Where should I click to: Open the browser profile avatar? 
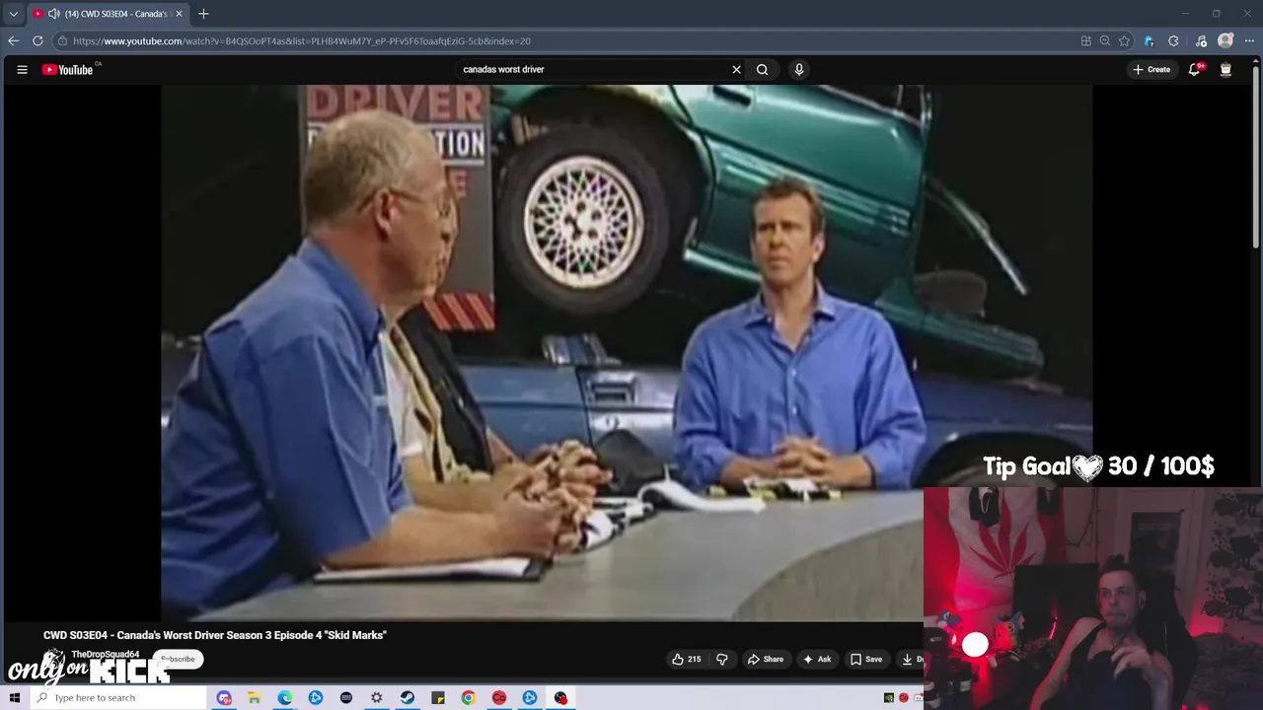pos(1226,40)
